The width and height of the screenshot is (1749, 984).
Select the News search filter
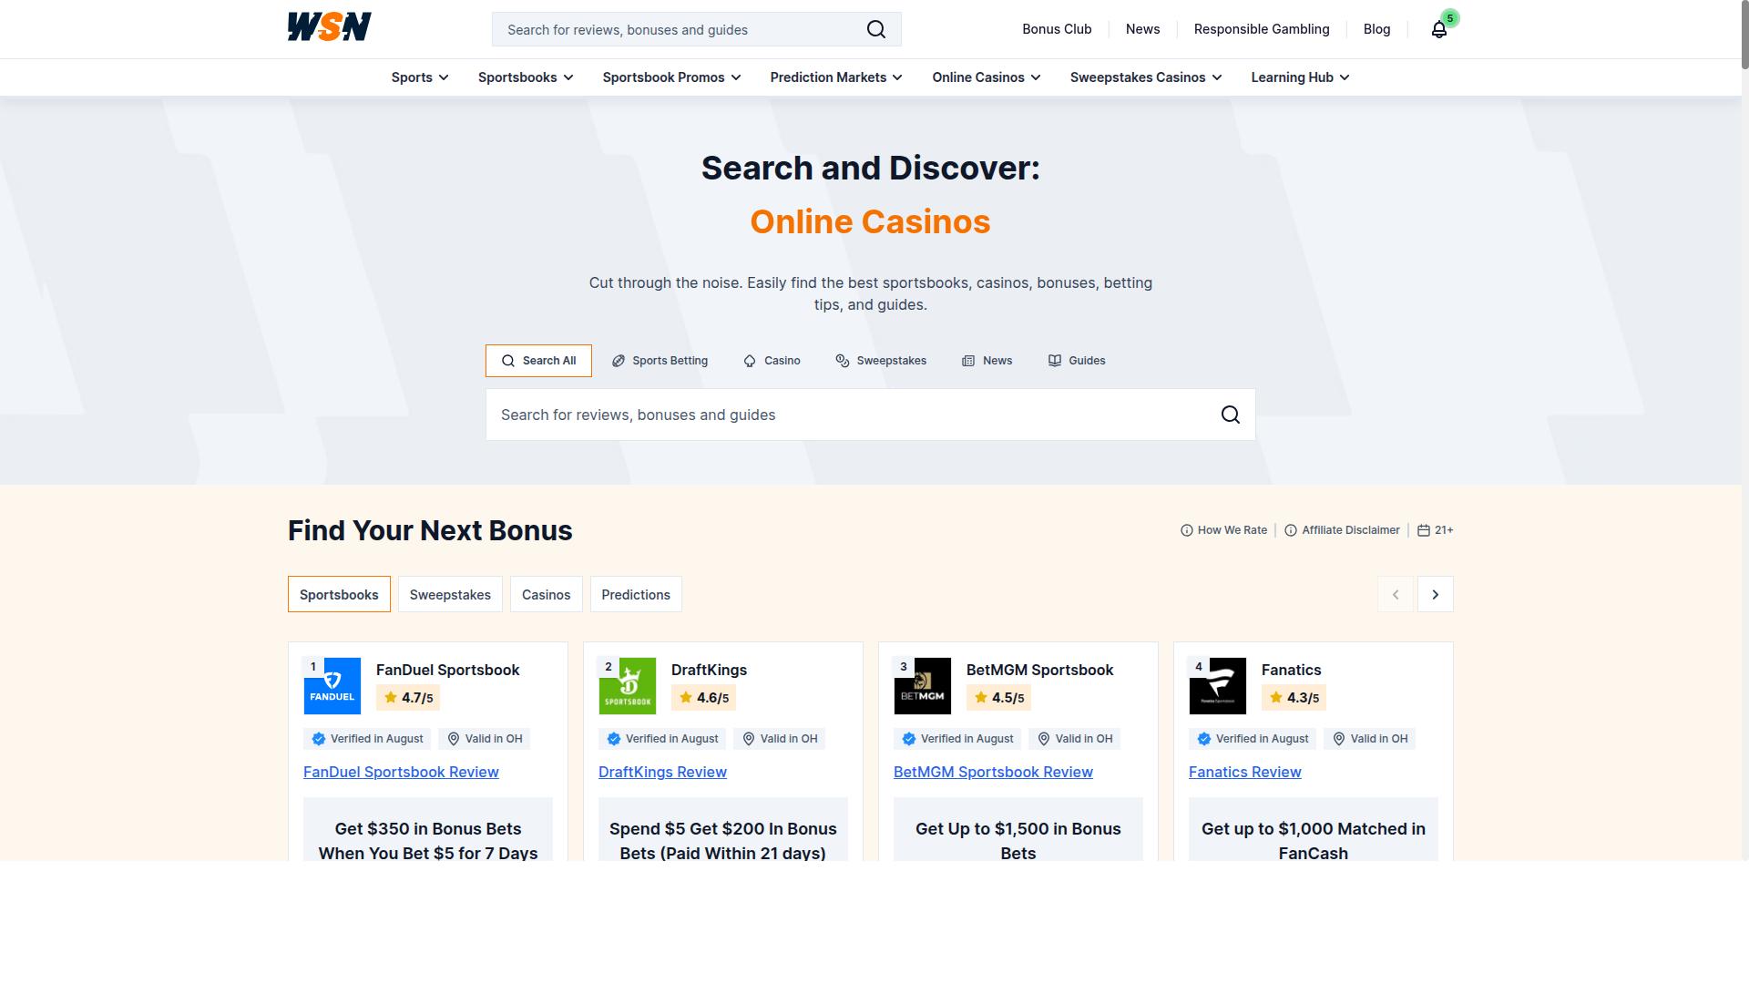point(987,361)
